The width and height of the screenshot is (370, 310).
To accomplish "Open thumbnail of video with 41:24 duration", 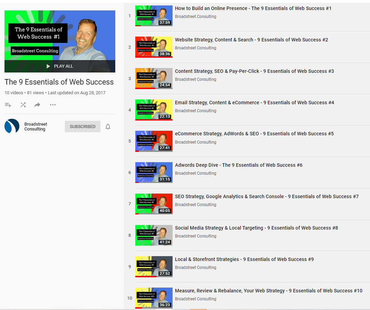I will pos(154,235).
